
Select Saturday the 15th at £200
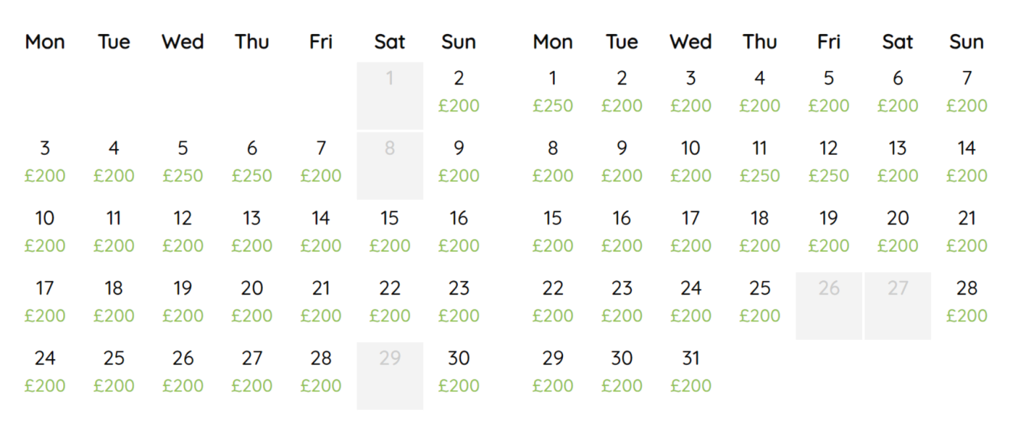pyautogui.click(x=390, y=231)
